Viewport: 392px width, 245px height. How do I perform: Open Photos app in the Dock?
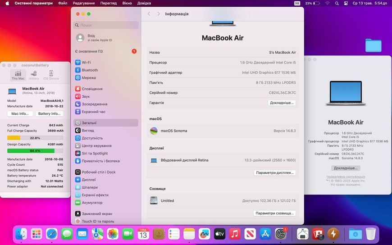113,234
